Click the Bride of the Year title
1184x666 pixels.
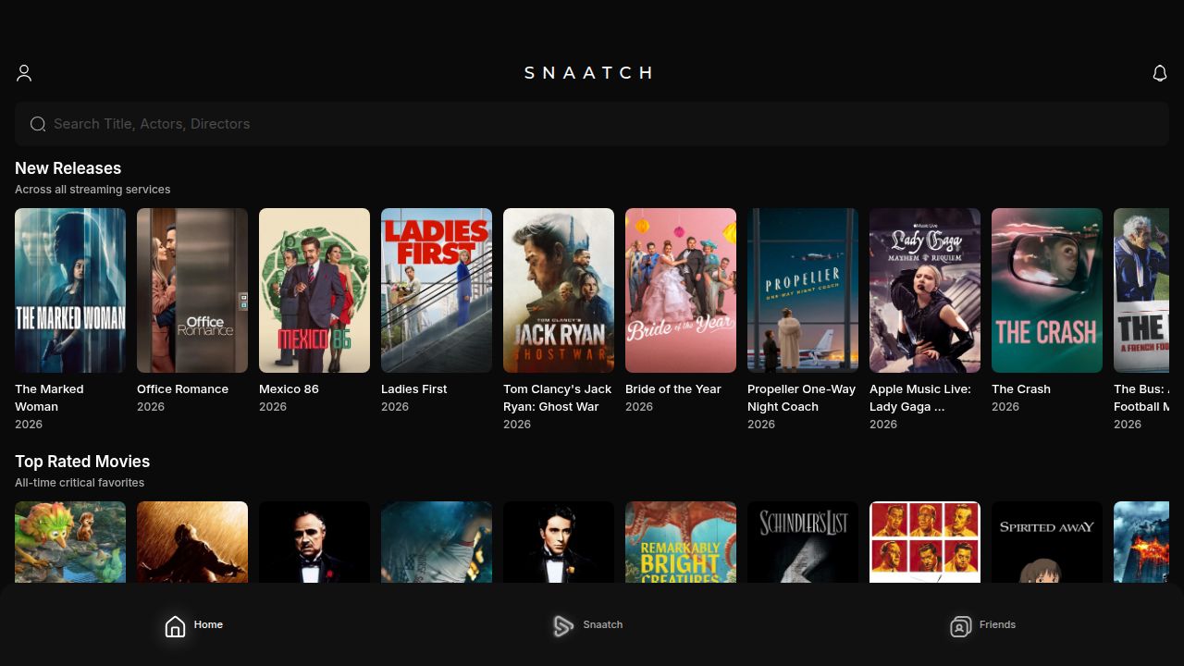[x=672, y=389]
